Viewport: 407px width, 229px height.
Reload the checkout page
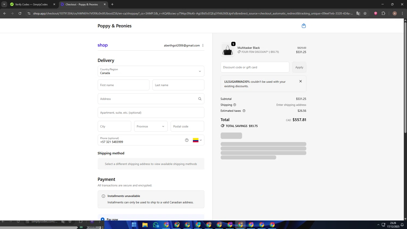(x=20, y=13)
